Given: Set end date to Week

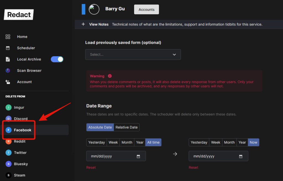Looking at the screenshot, I should coord(216,142).
